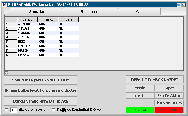
Task: Click the Twitter bird icon in title bar
Action: [x=179, y=5]
